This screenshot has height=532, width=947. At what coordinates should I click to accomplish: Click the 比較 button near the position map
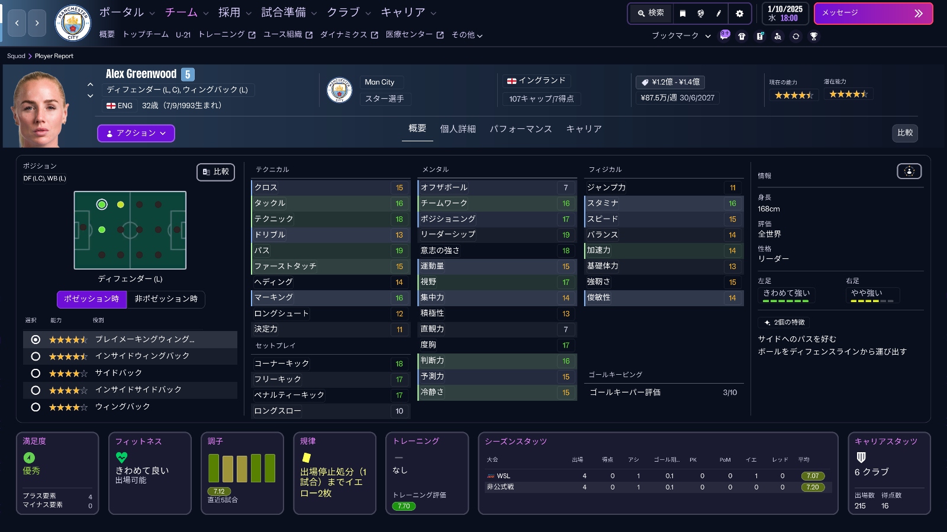pyautogui.click(x=215, y=172)
